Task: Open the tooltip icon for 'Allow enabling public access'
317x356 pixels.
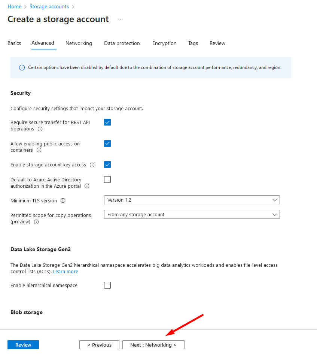Action: 39,150
